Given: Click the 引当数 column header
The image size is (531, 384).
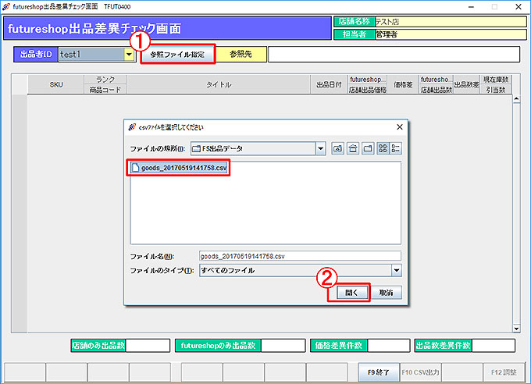Looking at the screenshot, I should pos(496,90).
